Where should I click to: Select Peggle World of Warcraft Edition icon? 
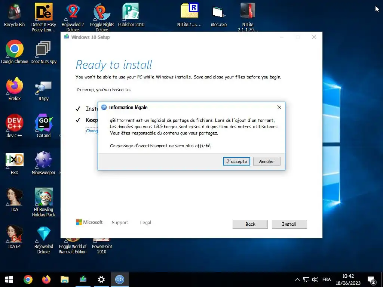[73, 247]
